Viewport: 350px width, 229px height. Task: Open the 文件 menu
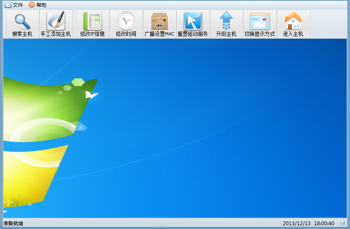point(14,5)
